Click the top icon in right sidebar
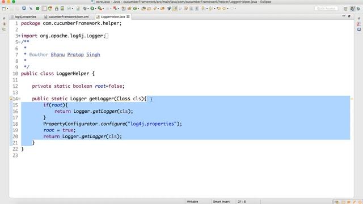The width and height of the screenshot is (363, 204). 359,19
